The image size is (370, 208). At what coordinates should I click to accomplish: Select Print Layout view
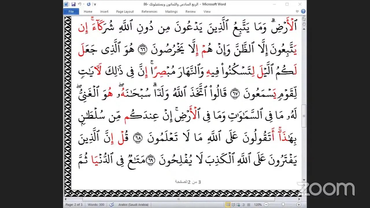(228, 205)
